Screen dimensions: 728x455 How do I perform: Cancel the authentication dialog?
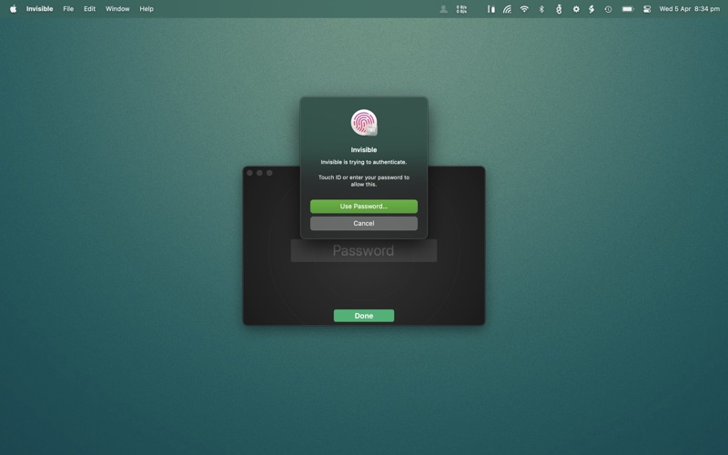point(363,223)
